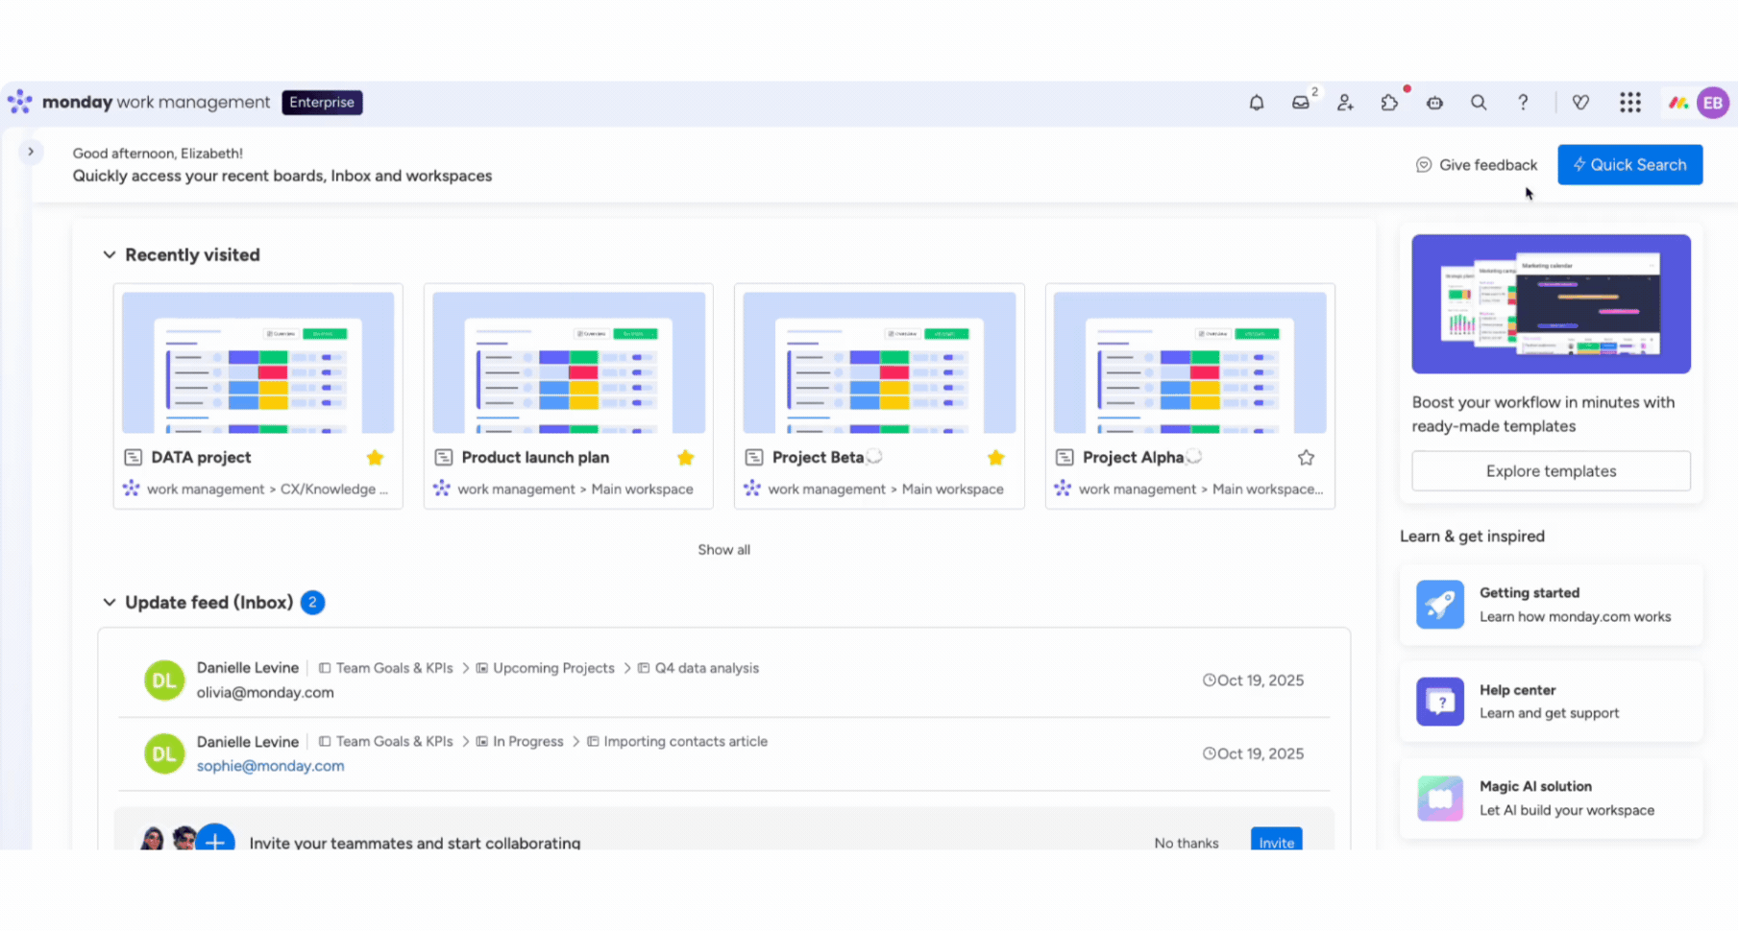
Task: Click the Enterprise plan badge
Action: pyautogui.click(x=322, y=103)
